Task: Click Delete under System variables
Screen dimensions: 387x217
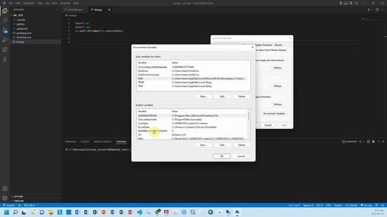Action: pos(242,145)
